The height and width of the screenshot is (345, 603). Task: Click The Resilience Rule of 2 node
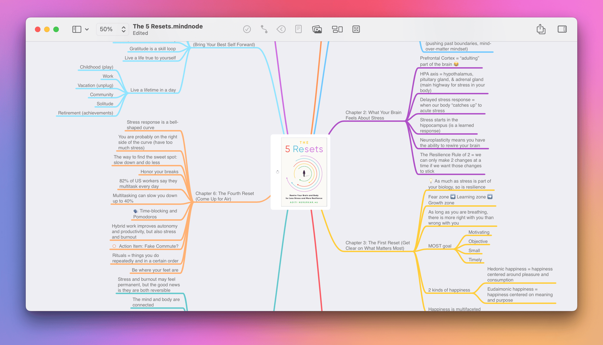click(x=450, y=163)
